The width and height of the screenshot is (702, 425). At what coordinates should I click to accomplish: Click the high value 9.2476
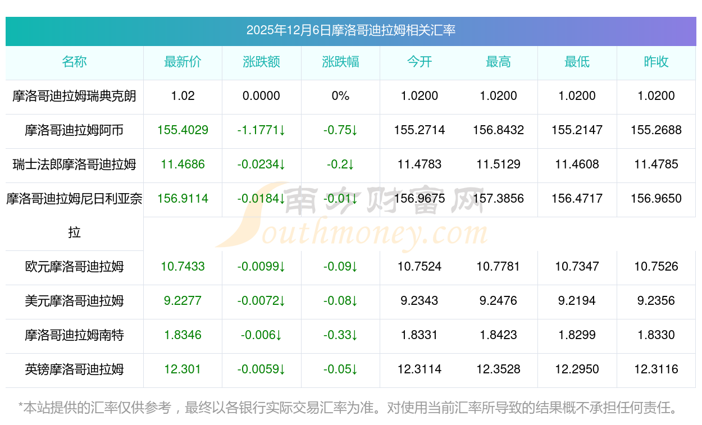pos(499,301)
